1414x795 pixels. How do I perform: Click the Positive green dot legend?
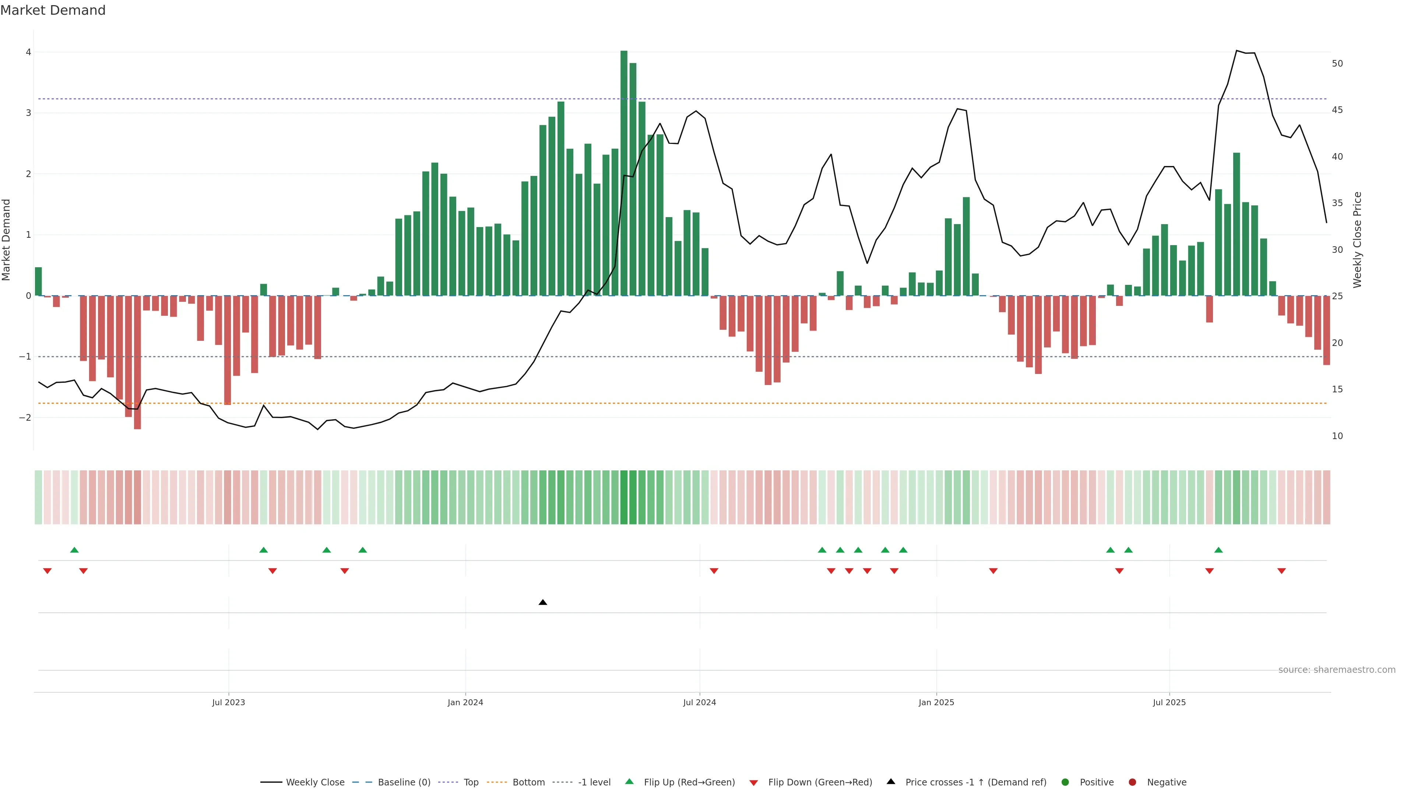(x=1065, y=782)
